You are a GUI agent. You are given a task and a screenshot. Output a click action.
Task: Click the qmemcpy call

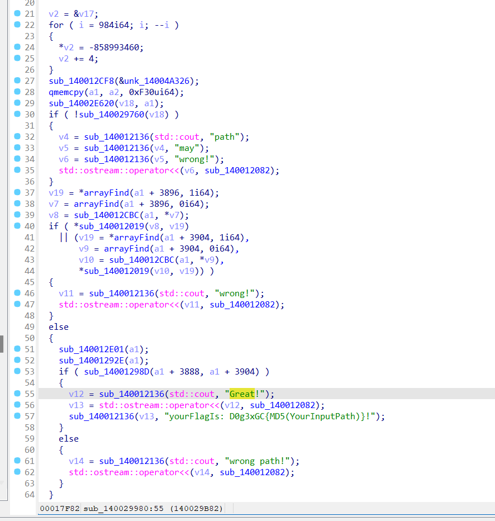[66, 92]
